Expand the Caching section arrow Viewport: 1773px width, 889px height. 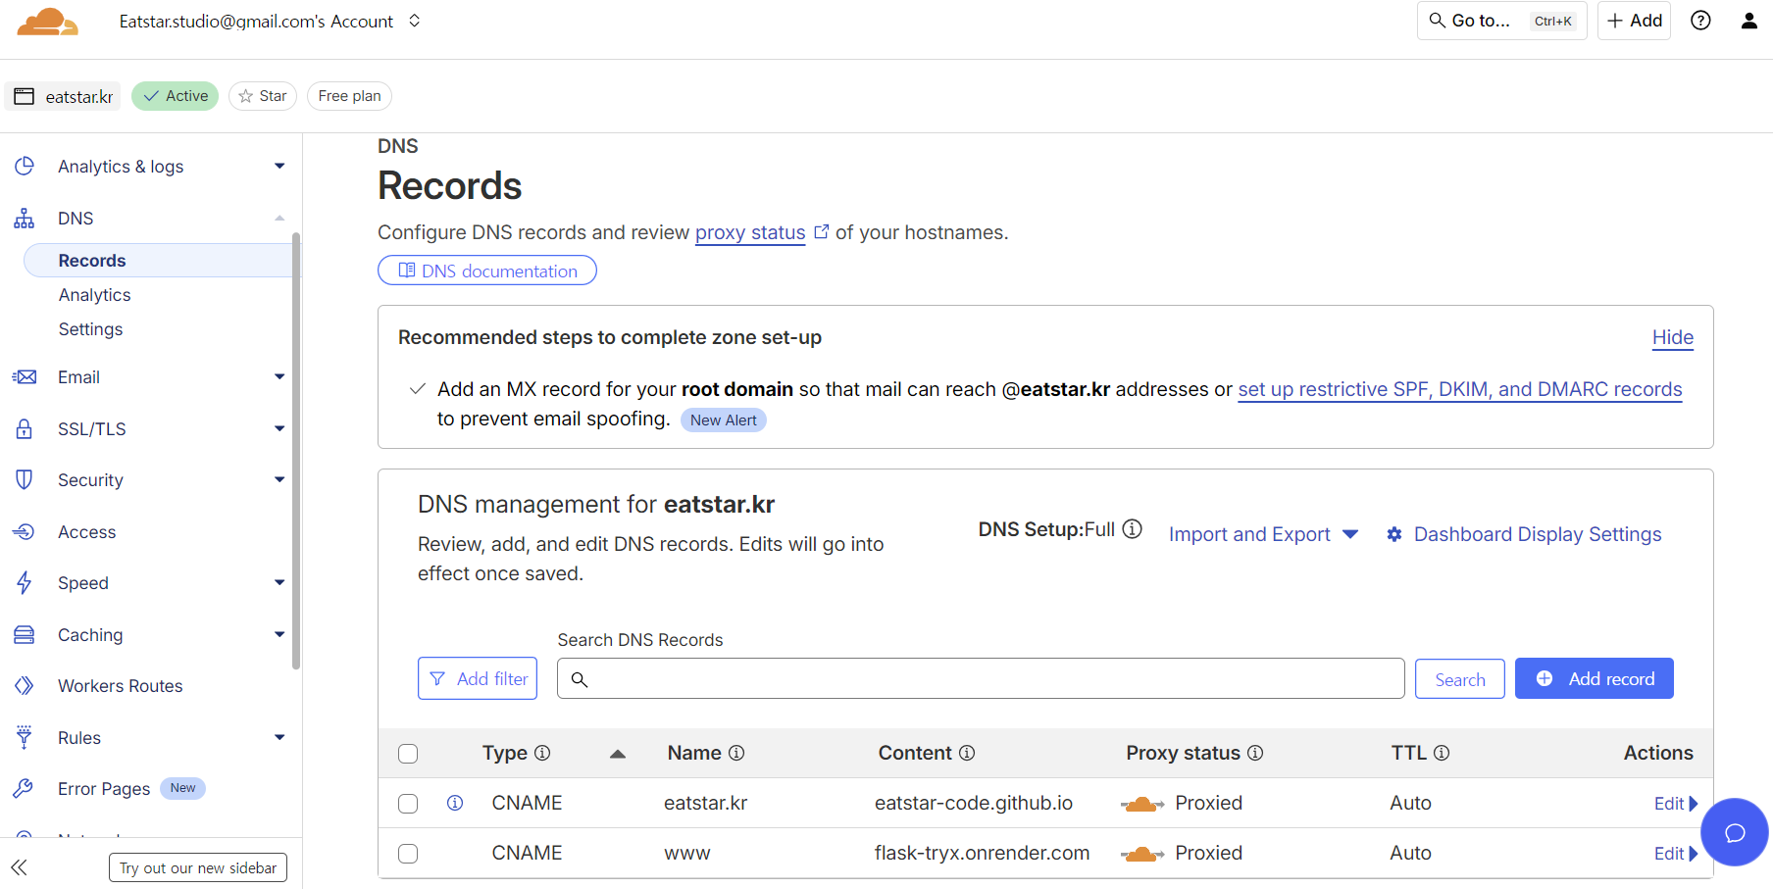(279, 635)
